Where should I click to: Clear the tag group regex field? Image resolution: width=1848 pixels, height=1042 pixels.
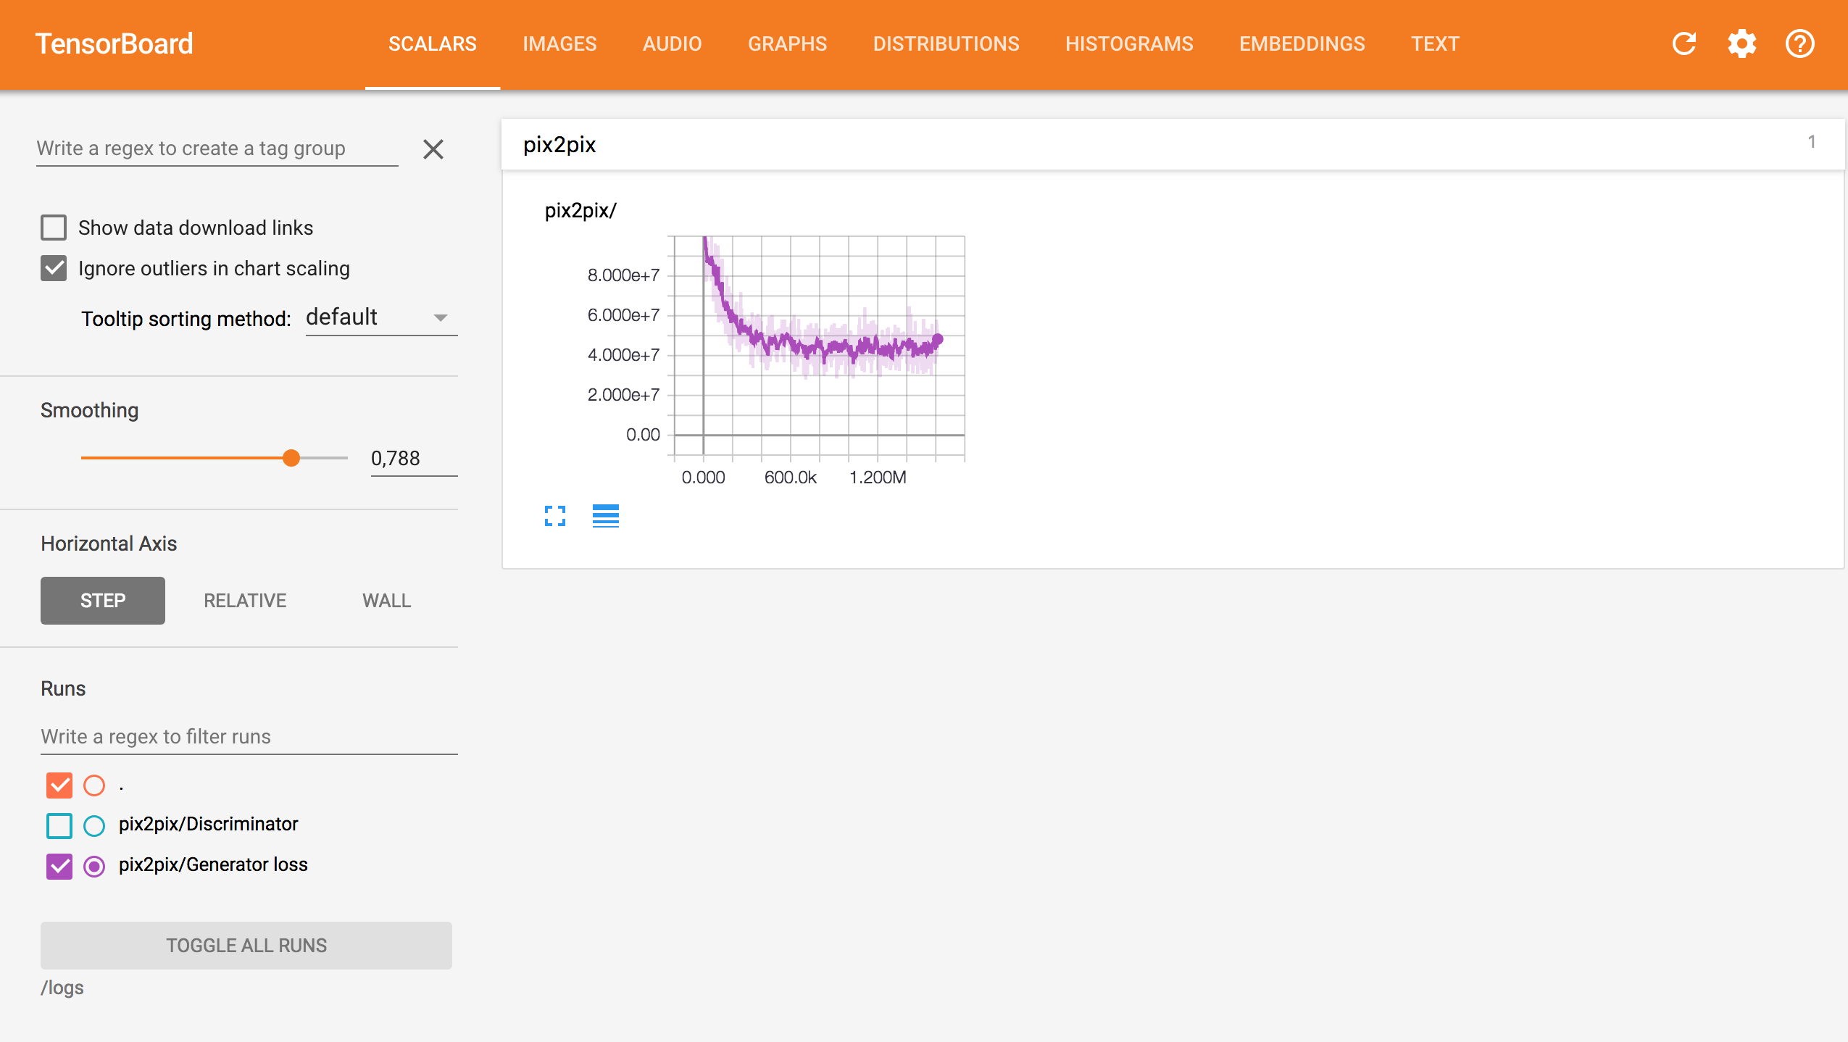(433, 149)
